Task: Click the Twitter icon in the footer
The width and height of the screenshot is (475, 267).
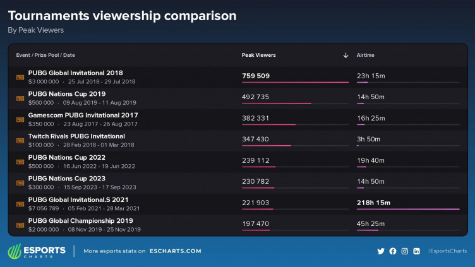Action: [381, 251]
